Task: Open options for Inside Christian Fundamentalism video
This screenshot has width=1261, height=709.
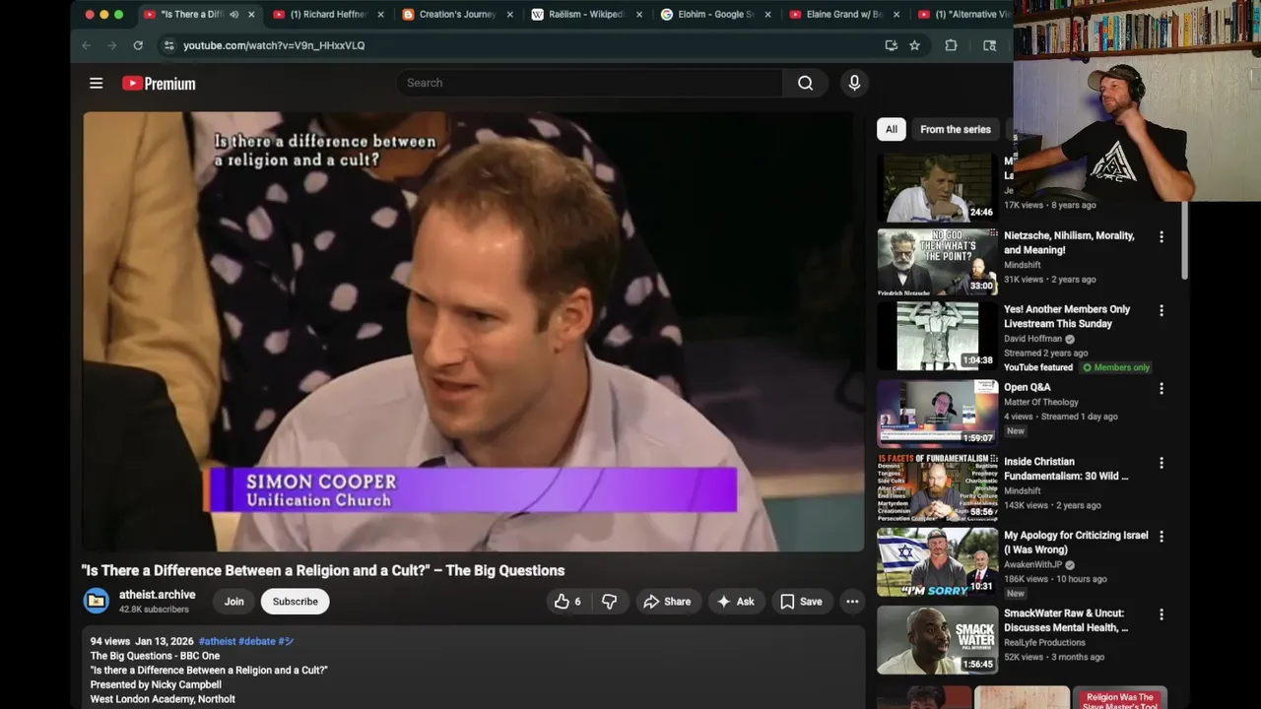Action: [x=1161, y=463]
